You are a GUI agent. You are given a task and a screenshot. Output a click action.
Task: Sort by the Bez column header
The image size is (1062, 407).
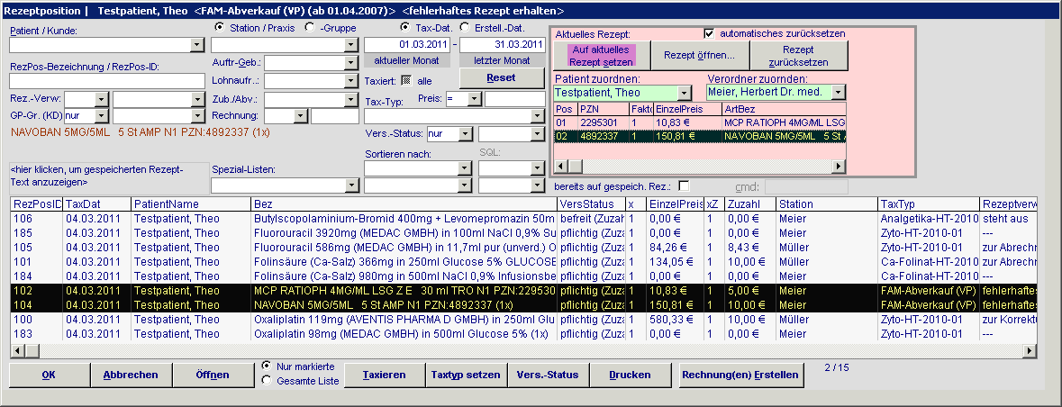404,203
